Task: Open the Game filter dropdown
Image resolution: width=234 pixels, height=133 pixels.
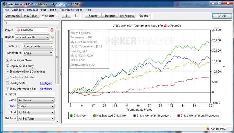Action: click(x=36, y=100)
